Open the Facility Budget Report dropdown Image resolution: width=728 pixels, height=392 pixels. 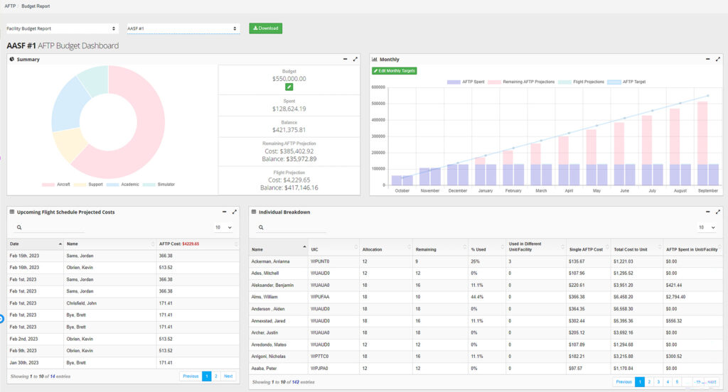pyautogui.click(x=62, y=28)
